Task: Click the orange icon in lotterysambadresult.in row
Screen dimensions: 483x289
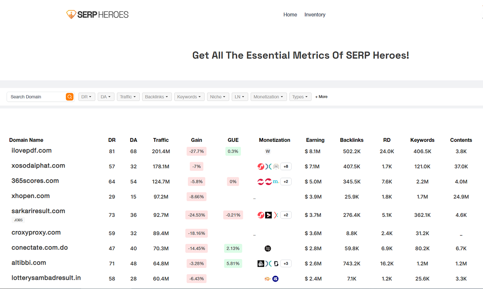Action: [268, 279]
